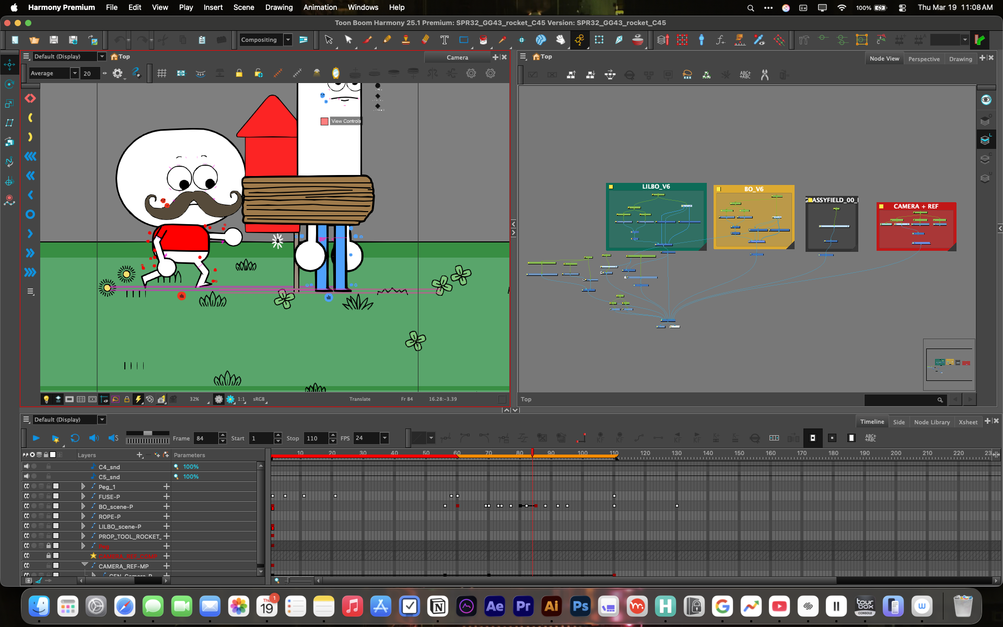Click the cable pliers icon in Node View
Screen dimensions: 1003x627
coord(765,75)
